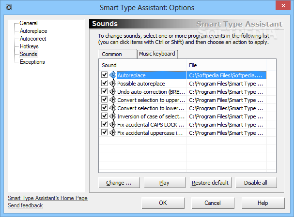Screen dimensions: 294x217
Task: Click the Send feedback link
Action: click(25, 205)
